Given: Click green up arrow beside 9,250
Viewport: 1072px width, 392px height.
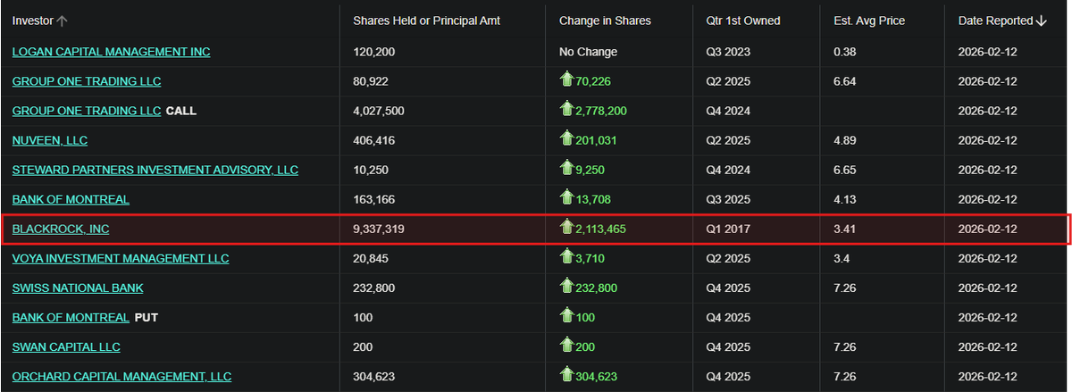Looking at the screenshot, I should (x=565, y=170).
